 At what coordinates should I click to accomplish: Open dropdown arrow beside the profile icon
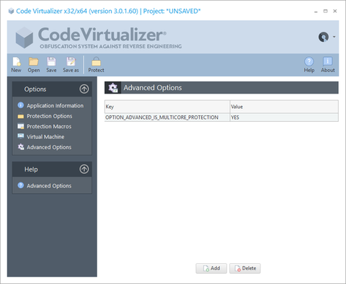click(334, 37)
